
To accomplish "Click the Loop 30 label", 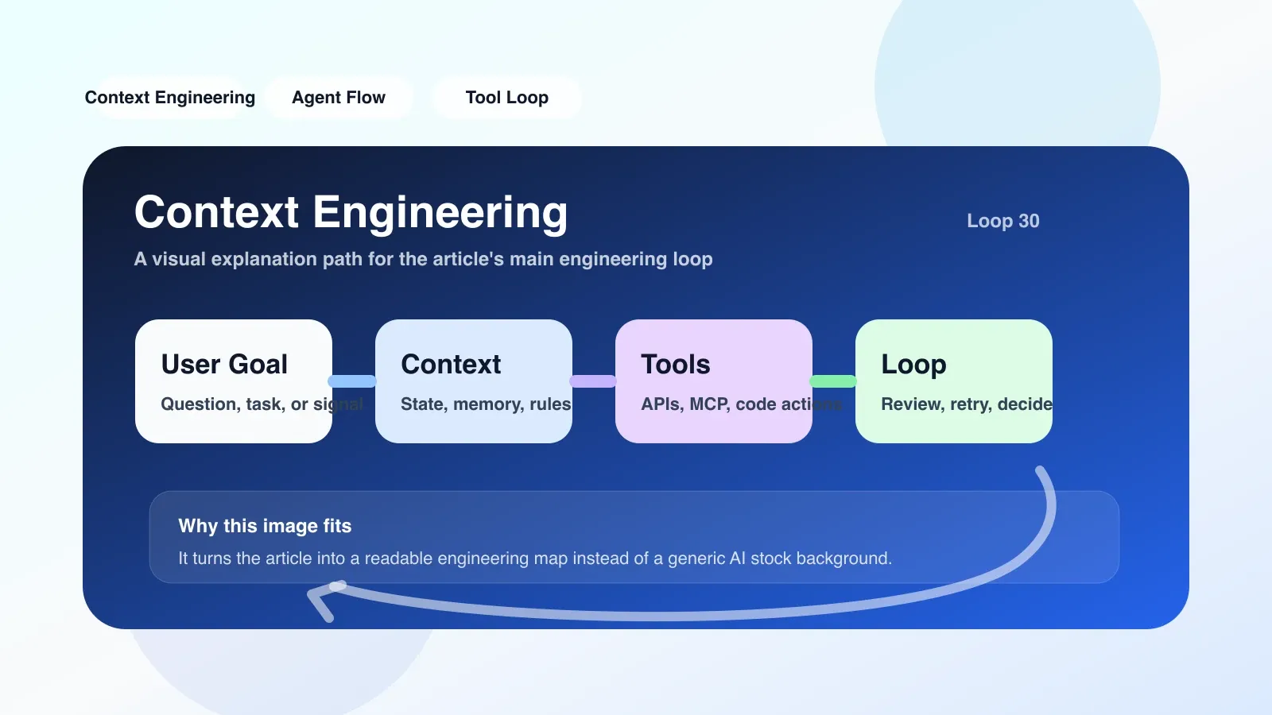I will pyautogui.click(x=1003, y=221).
